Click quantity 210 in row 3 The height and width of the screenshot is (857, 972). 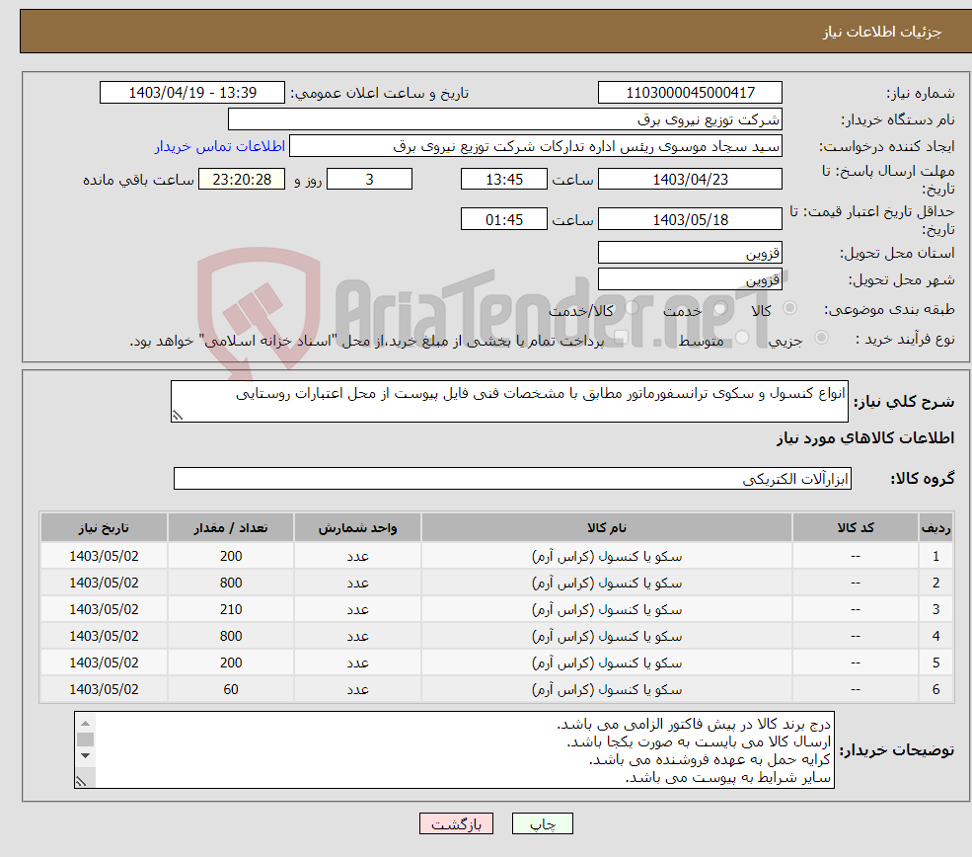pyautogui.click(x=231, y=609)
